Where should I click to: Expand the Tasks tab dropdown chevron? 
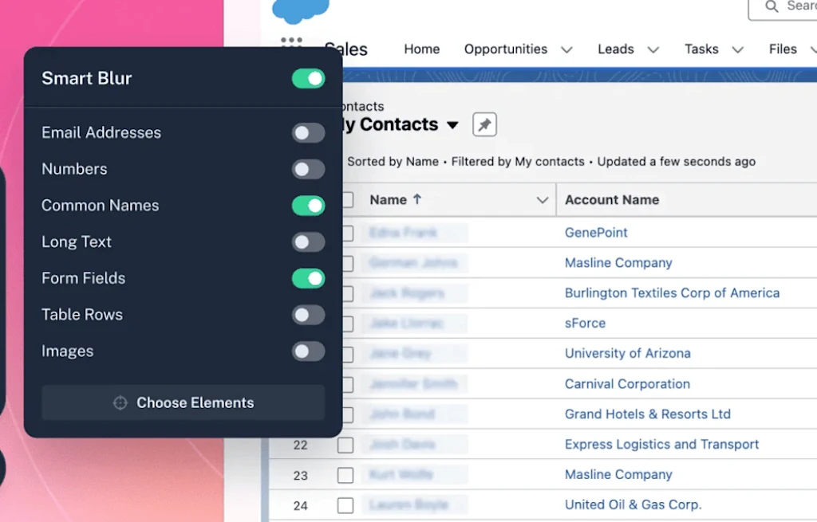(x=737, y=50)
